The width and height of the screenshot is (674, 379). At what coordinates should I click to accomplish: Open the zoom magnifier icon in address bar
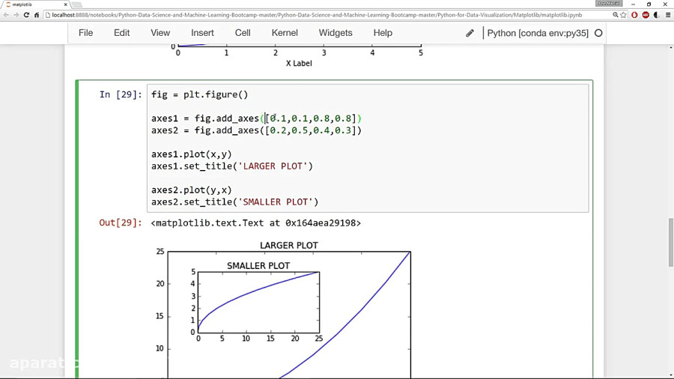pyautogui.click(x=615, y=15)
